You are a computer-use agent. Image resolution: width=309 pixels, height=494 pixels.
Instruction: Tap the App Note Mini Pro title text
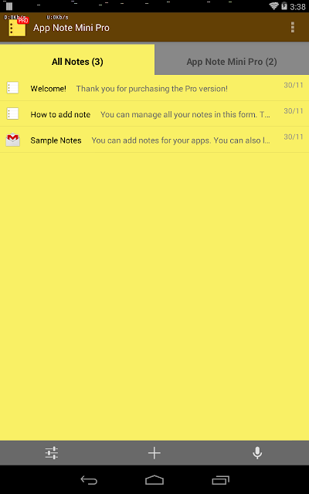pos(71,28)
